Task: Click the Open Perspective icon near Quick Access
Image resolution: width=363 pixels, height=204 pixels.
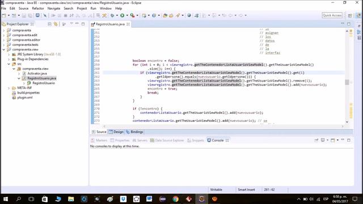Action: pos(350,15)
